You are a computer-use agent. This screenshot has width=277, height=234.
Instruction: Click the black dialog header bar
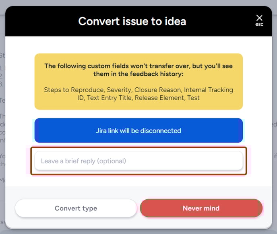(x=138, y=21)
